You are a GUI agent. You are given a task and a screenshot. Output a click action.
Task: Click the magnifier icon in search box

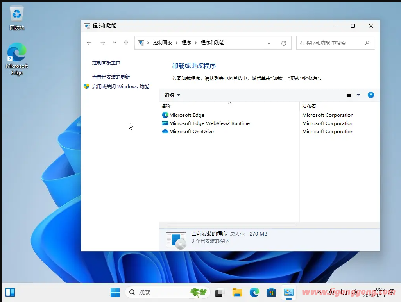(x=367, y=43)
